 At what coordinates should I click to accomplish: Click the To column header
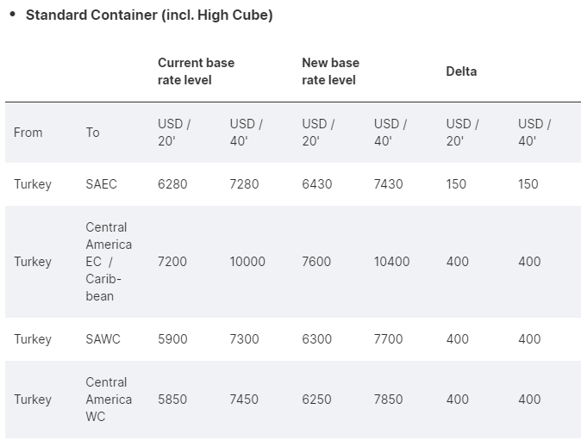pyautogui.click(x=93, y=133)
